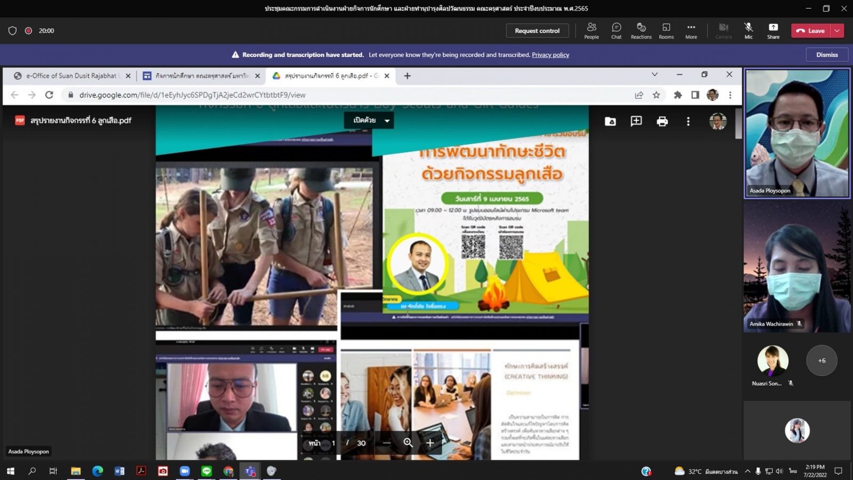Expand system tray hidden icons chevron
The image size is (853, 480).
click(x=747, y=471)
